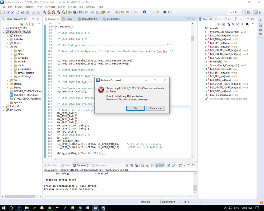This screenshot has height=211, width=264.
Task: Open the Refactor menu
Action: 30,7
